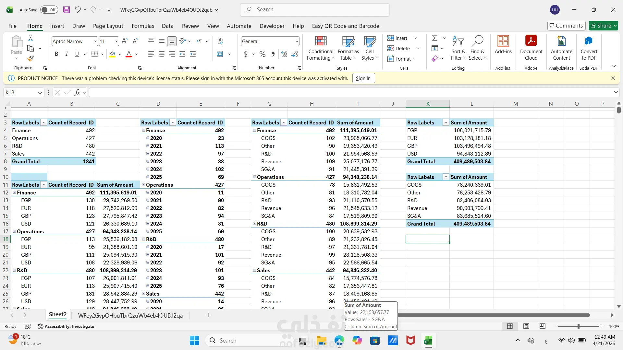Dismiss the product notice bar
623x350 pixels.
[x=613, y=78]
